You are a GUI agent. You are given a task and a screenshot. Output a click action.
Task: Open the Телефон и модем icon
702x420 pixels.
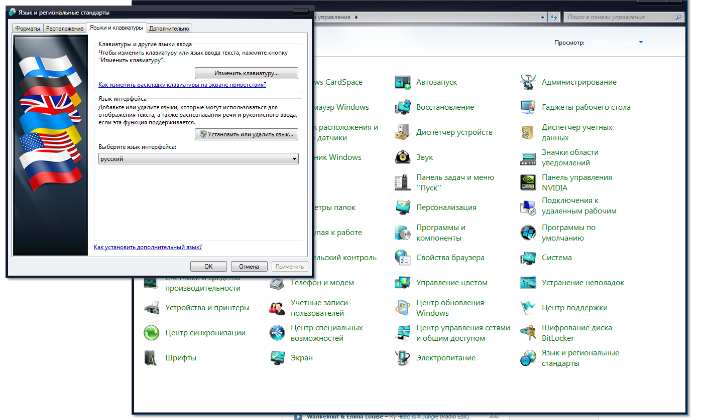coord(277,283)
